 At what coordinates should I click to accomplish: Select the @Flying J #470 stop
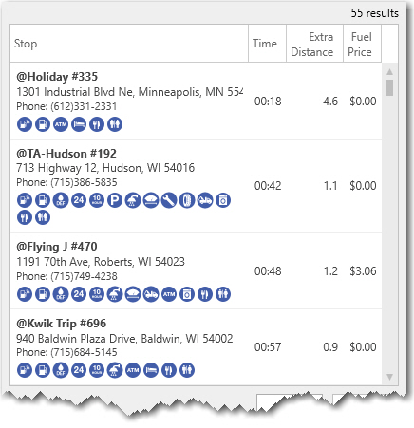pyautogui.click(x=196, y=270)
